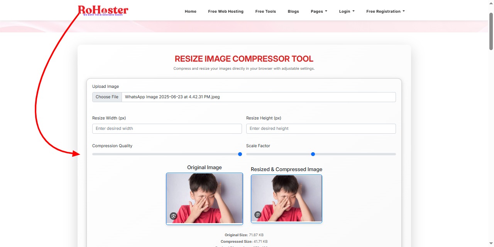Click the Compression Quality slider handle
494x247 pixels.
click(240, 154)
